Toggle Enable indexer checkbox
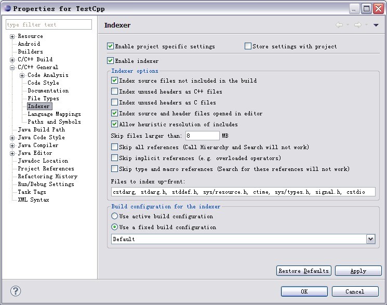Viewport: 387px width, 305px height. tap(110, 61)
